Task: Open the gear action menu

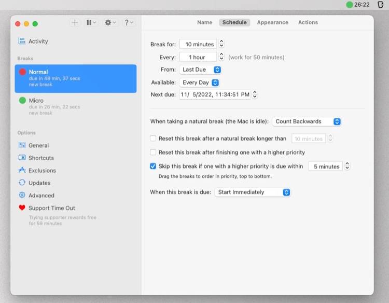Action: click(110, 23)
